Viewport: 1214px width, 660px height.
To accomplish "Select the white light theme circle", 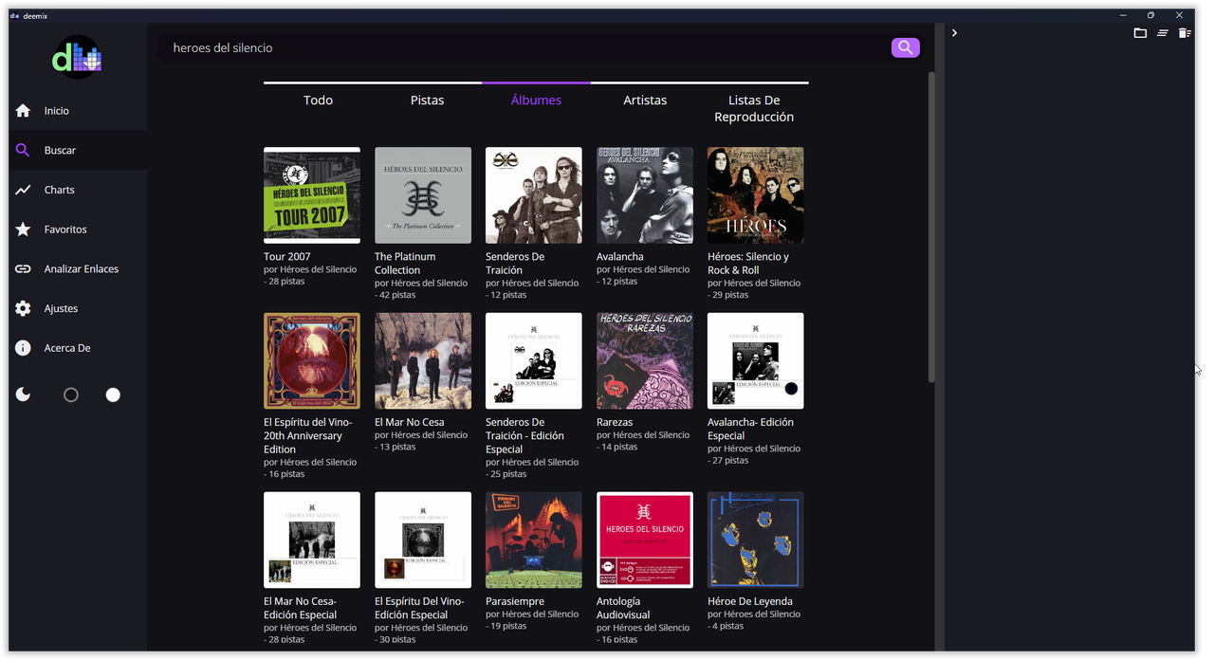I will 113,394.
